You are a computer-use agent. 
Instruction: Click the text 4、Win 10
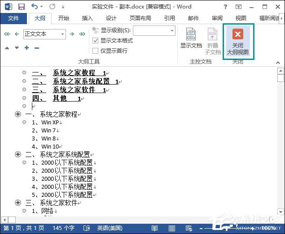point(45,146)
